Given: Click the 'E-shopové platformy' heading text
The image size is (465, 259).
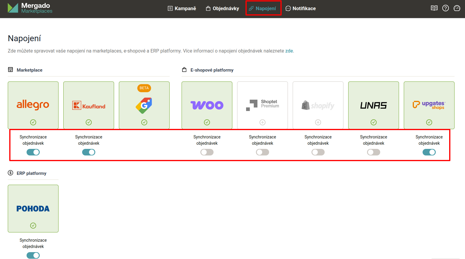Looking at the screenshot, I should [x=212, y=70].
